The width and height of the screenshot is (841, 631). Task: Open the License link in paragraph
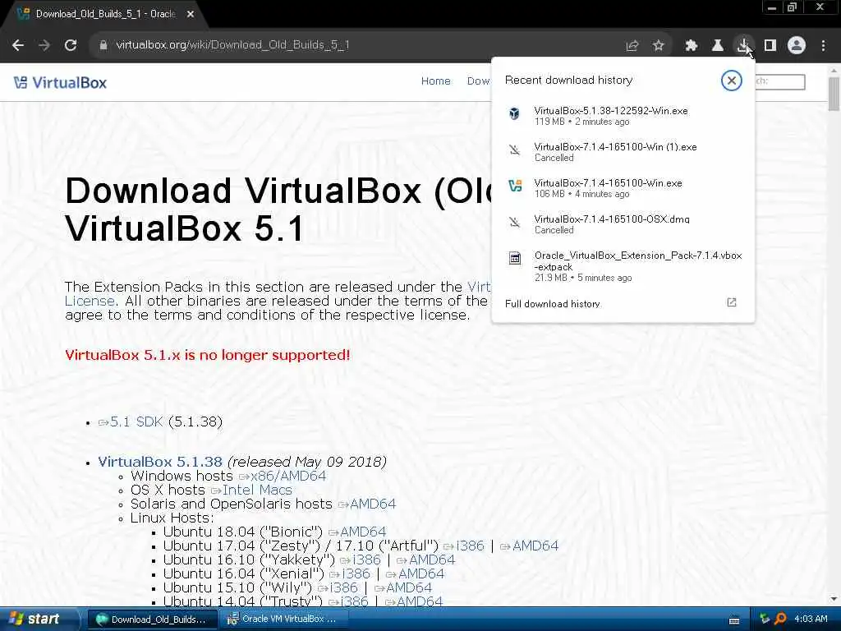(90, 301)
